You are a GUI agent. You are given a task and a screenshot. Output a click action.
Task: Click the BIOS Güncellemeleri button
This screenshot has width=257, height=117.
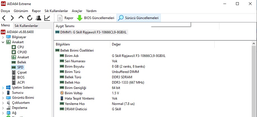[96, 18]
